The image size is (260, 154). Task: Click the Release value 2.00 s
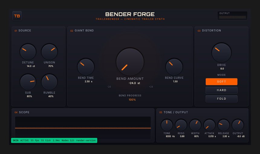(x=226, y=136)
